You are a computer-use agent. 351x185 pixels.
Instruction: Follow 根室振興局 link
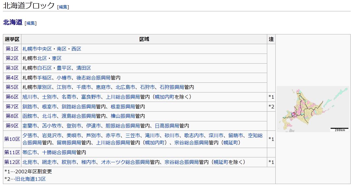coord(123,106)
